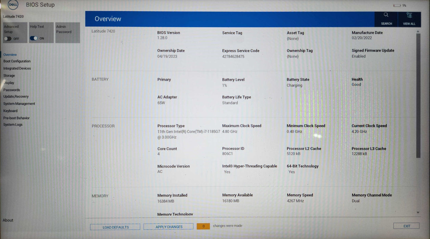
Task: Toggle Help Text switch
Action: (34, 38)
